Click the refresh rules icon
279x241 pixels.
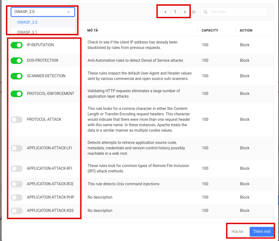pos(194,12)
